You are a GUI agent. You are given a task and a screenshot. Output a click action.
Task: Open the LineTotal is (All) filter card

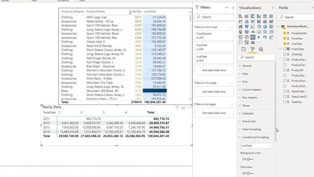click(214, 59)
